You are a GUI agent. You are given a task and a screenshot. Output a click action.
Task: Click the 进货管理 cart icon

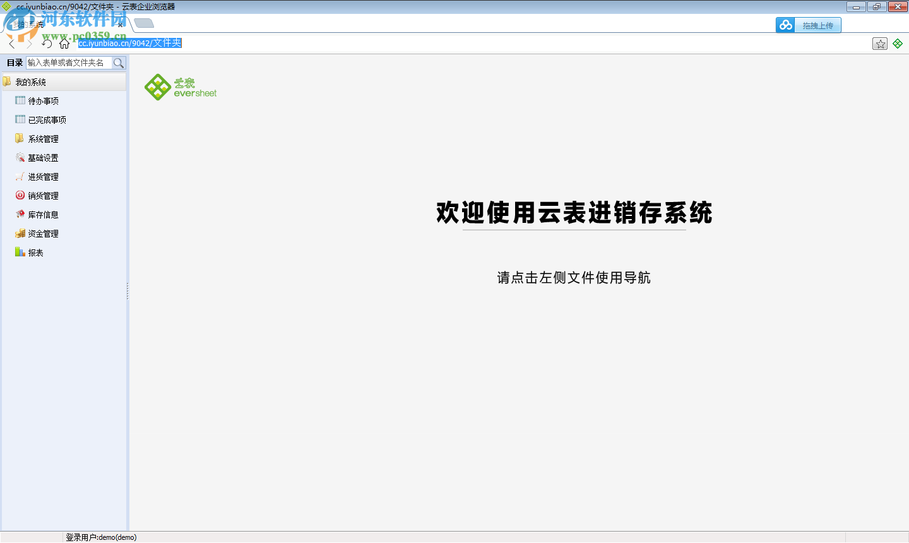[20, 176]
